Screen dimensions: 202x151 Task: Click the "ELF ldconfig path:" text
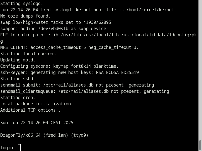pyautogui.click(x=23, y=35)
